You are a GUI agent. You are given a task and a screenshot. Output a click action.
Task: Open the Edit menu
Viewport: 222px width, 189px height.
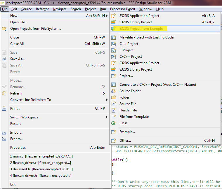pyautogui.click(x=14, y=9)
